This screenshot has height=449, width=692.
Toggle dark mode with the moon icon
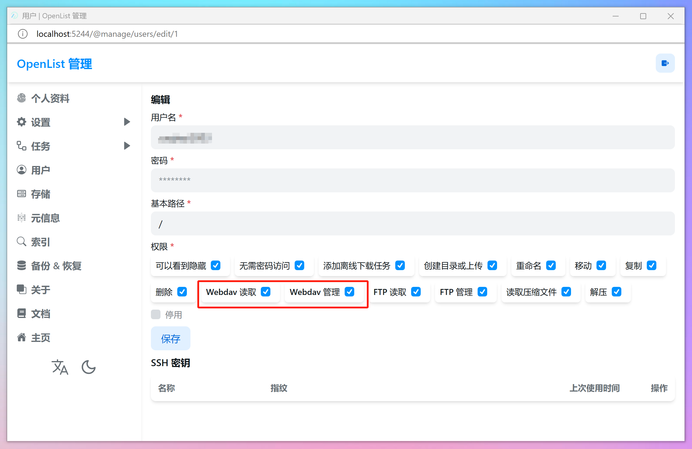tap(88, 367)
